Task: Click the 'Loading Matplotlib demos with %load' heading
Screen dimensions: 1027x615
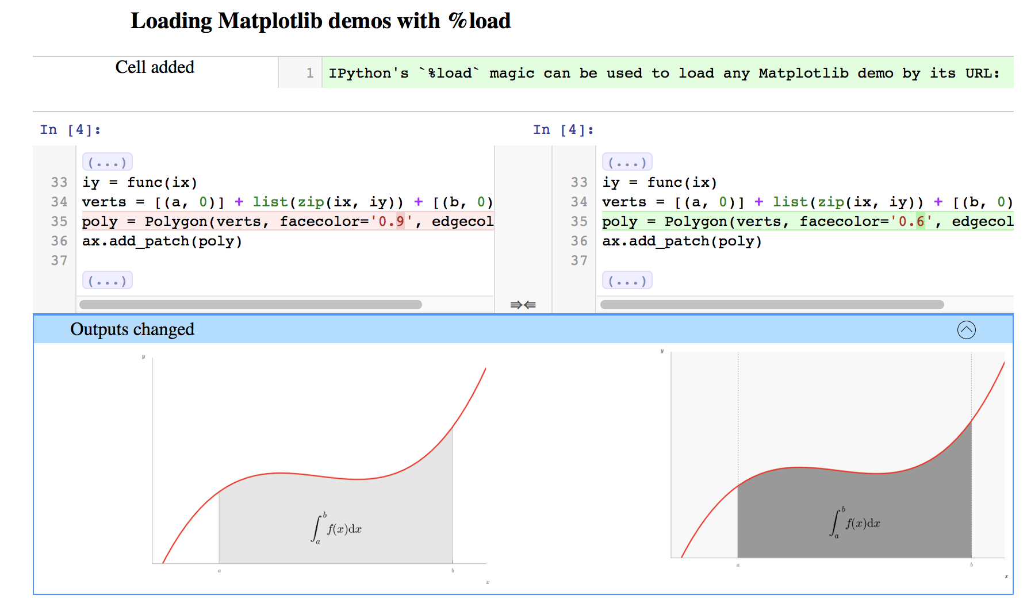Action: tap(320, 21)
